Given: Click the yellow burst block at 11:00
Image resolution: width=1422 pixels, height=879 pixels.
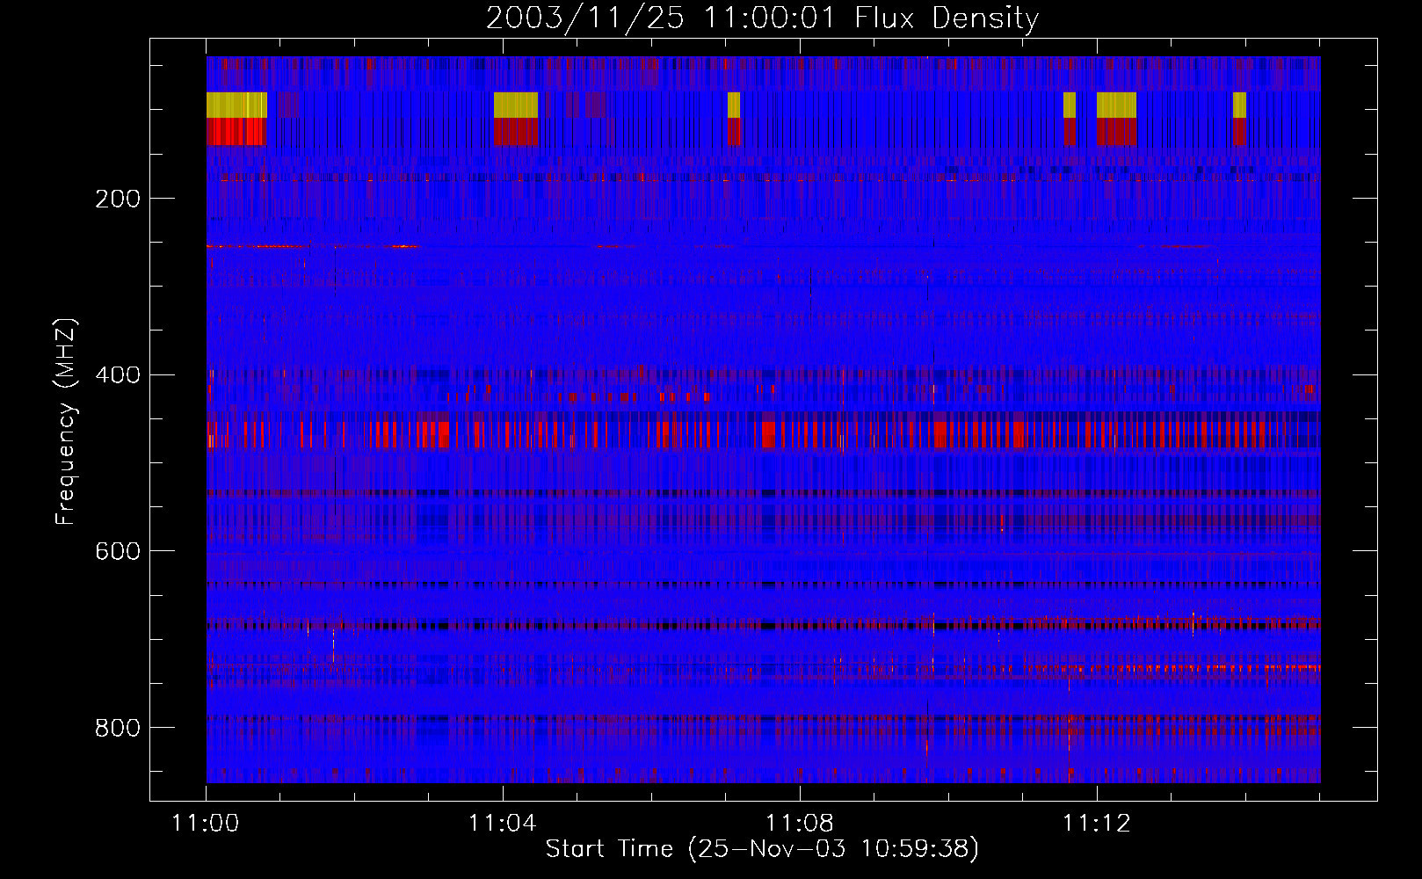Looking at the screenshot, I should click(x=236, y=105).
